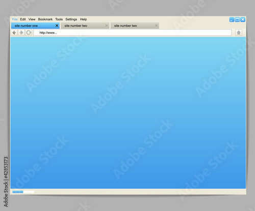The image size is (255, 211).
Task: Open the File menu
Action: pos(15,19)
